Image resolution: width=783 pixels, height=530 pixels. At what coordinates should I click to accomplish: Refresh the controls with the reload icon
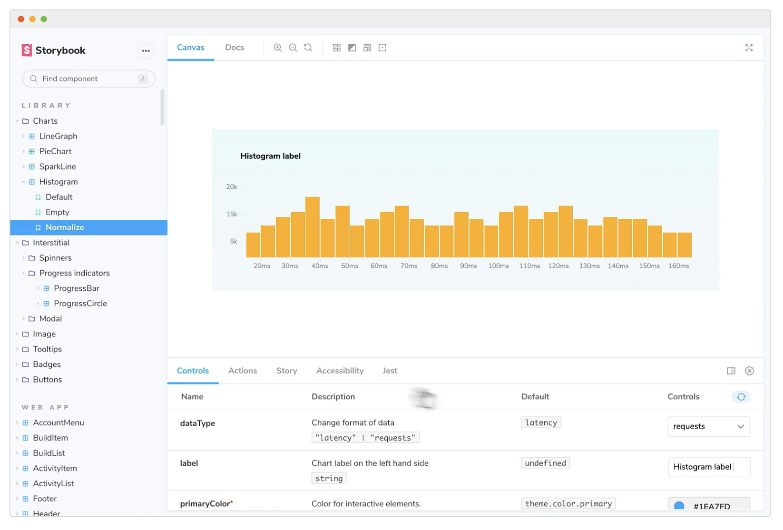(740, 396)
